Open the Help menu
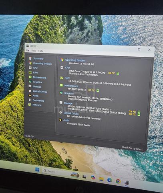The width and height of the screenshot is (163, 193). click(40, 51)
